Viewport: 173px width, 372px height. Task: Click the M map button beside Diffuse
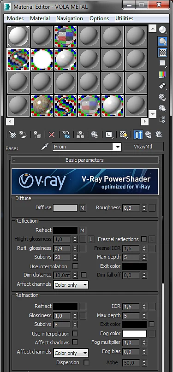pyautogui.click(x=83, y=208)
